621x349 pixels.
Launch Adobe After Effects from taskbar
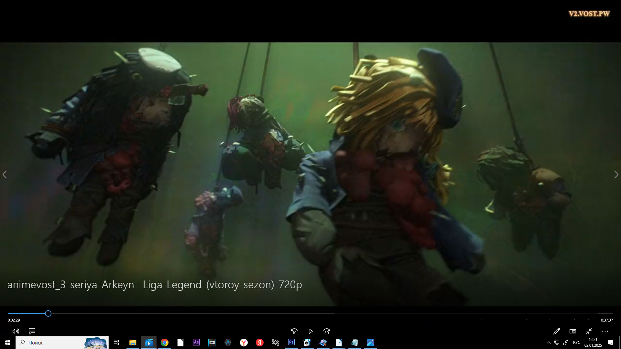(196, 343)
